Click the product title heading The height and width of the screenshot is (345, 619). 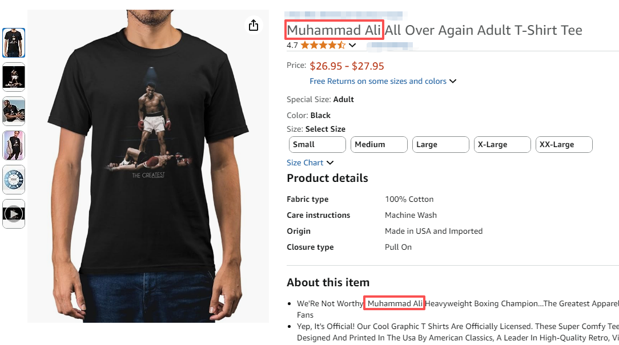(x=434, y=30)
